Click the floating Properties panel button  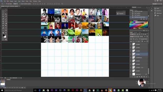pos(121,14)
